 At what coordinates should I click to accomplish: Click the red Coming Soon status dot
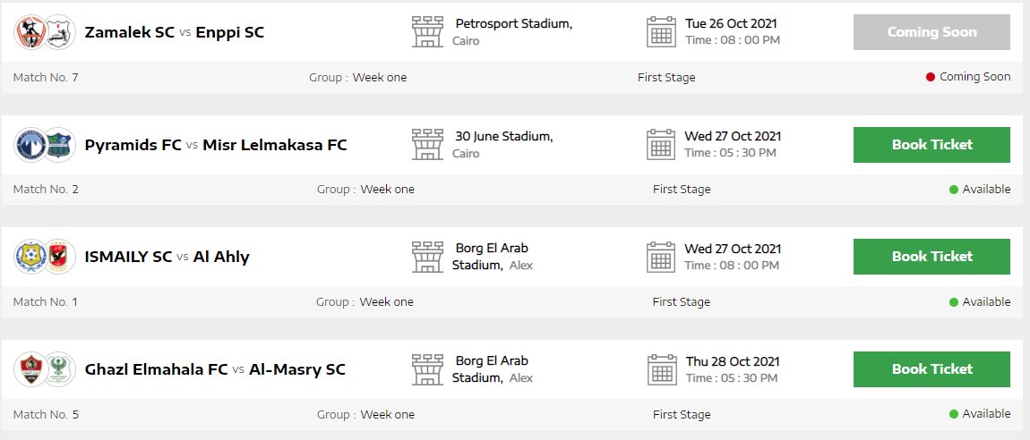[x=931, y=77]
